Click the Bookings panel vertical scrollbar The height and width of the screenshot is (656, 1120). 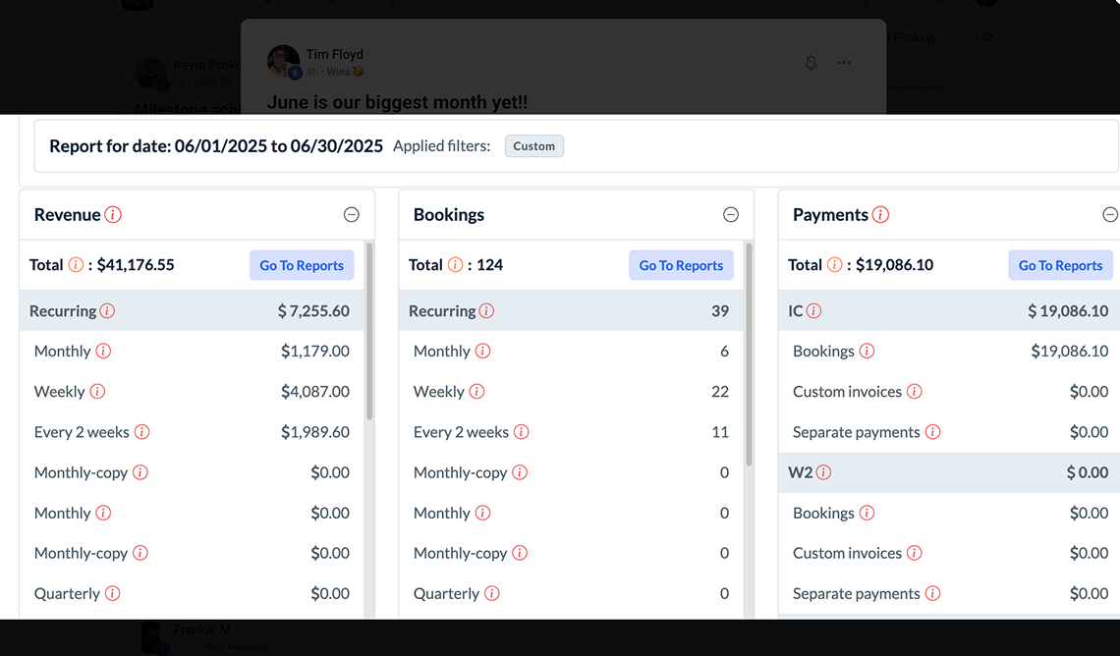click(749, 354)
